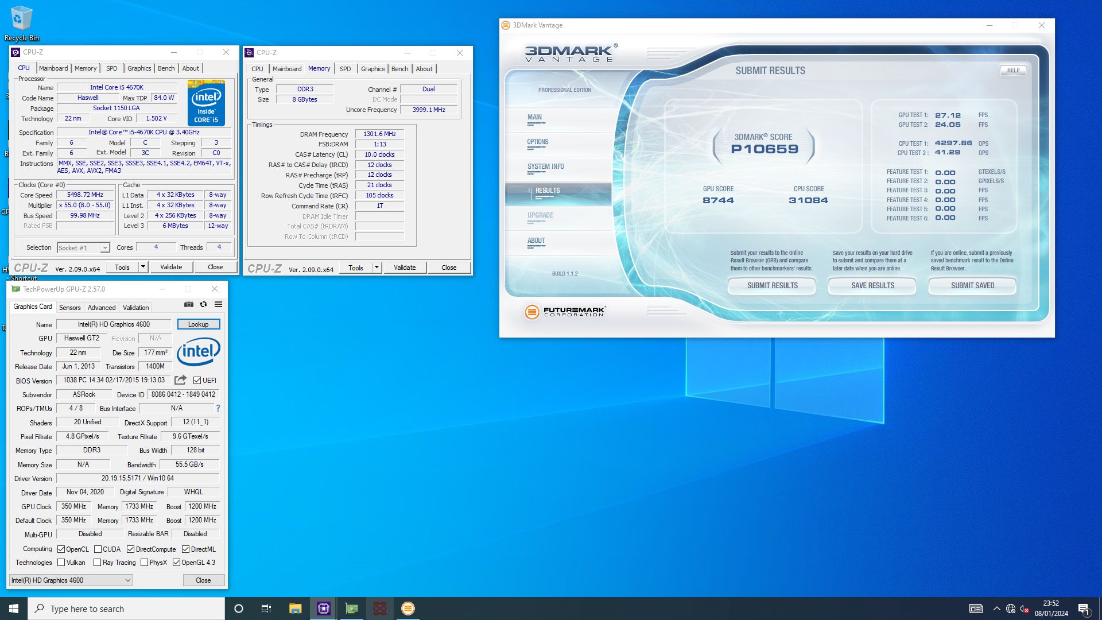Image resolution: width=1102 pixels, height=620 pixels.
Task: Open File Explorer from taskbar
Action: [295, 609]
